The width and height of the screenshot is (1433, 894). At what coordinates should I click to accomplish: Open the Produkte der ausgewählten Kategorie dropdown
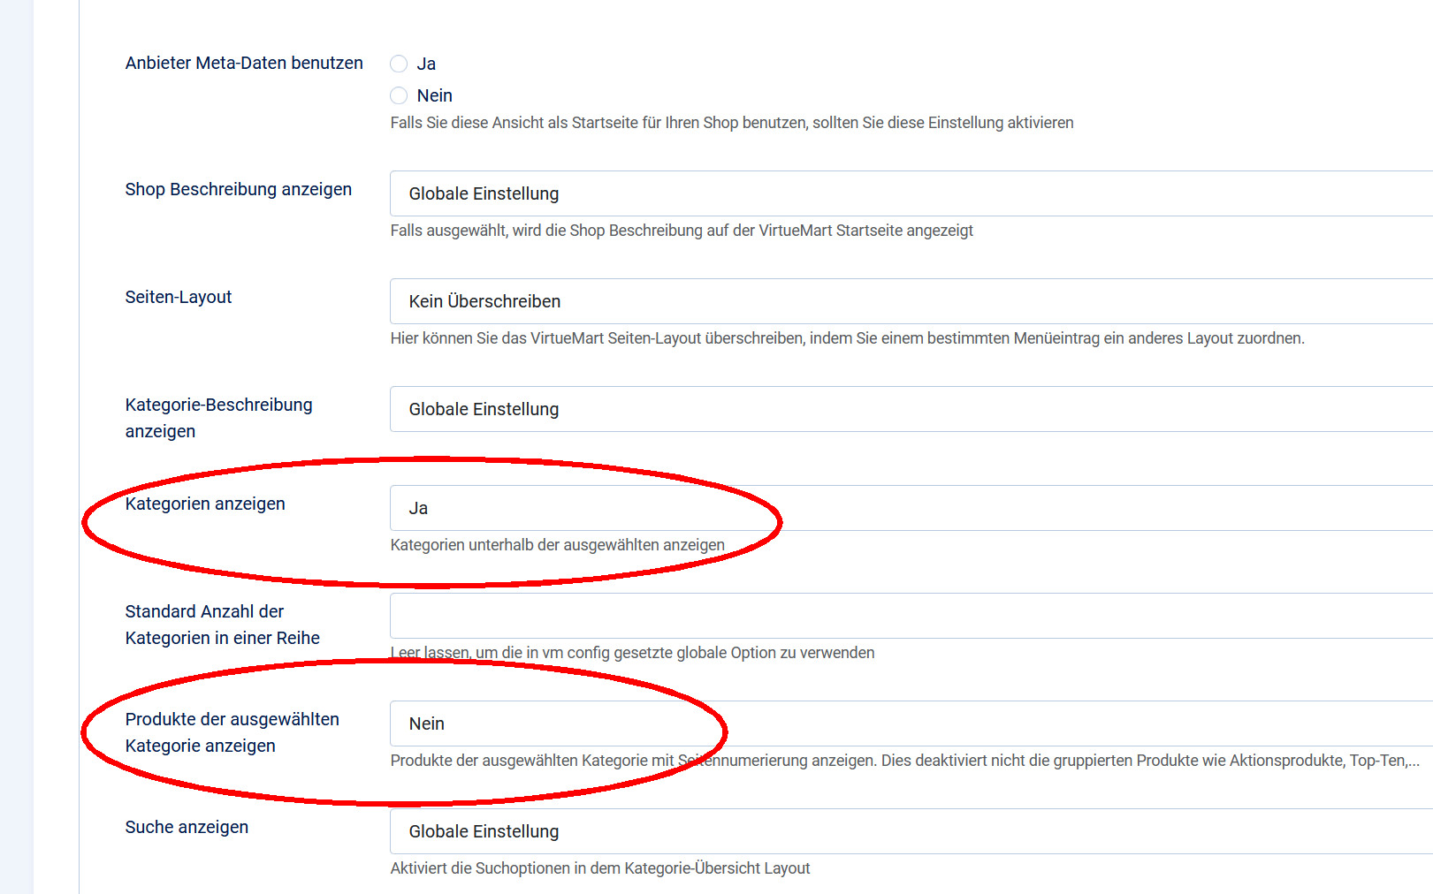pyautogui.click(x=911, y=724)
